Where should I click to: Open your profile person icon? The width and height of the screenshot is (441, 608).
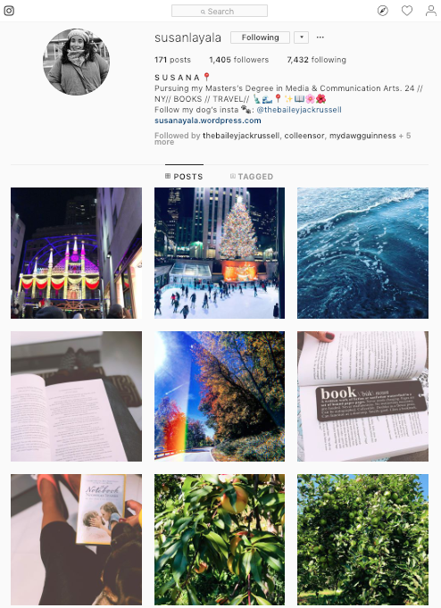point(431,11)
